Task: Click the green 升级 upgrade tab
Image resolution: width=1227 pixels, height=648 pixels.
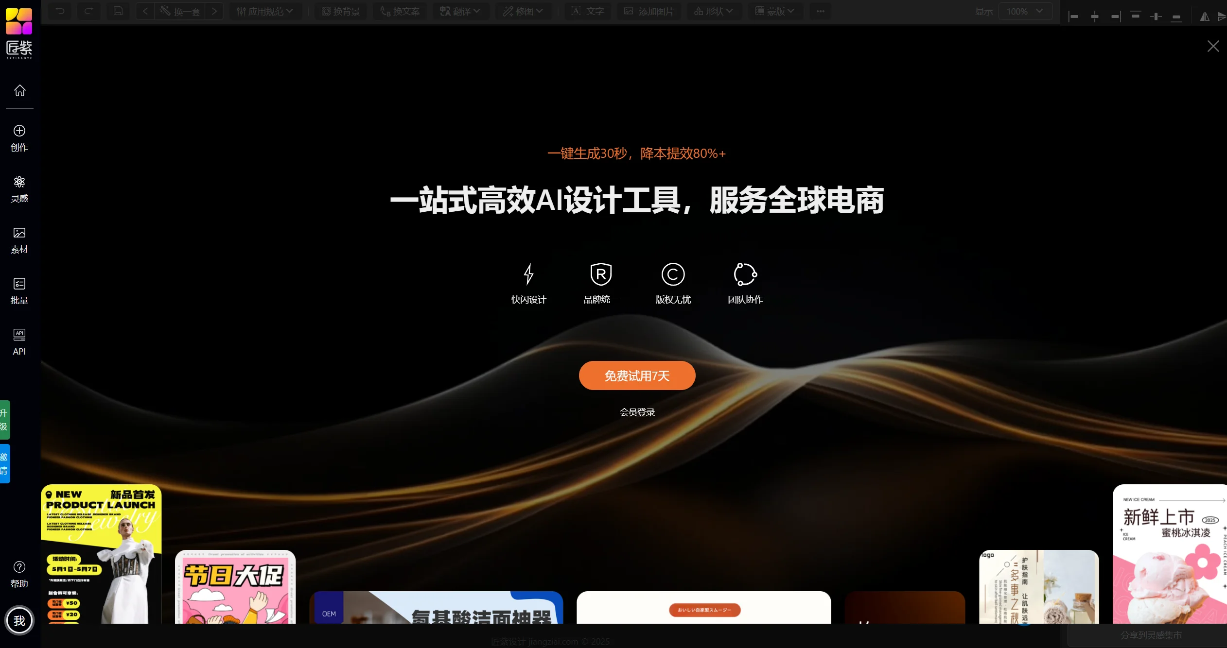Action: pyautogui.click(x=4, y=420)
